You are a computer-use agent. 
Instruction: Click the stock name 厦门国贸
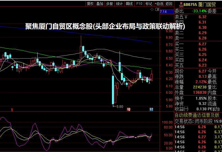click(x=207, y=5)
